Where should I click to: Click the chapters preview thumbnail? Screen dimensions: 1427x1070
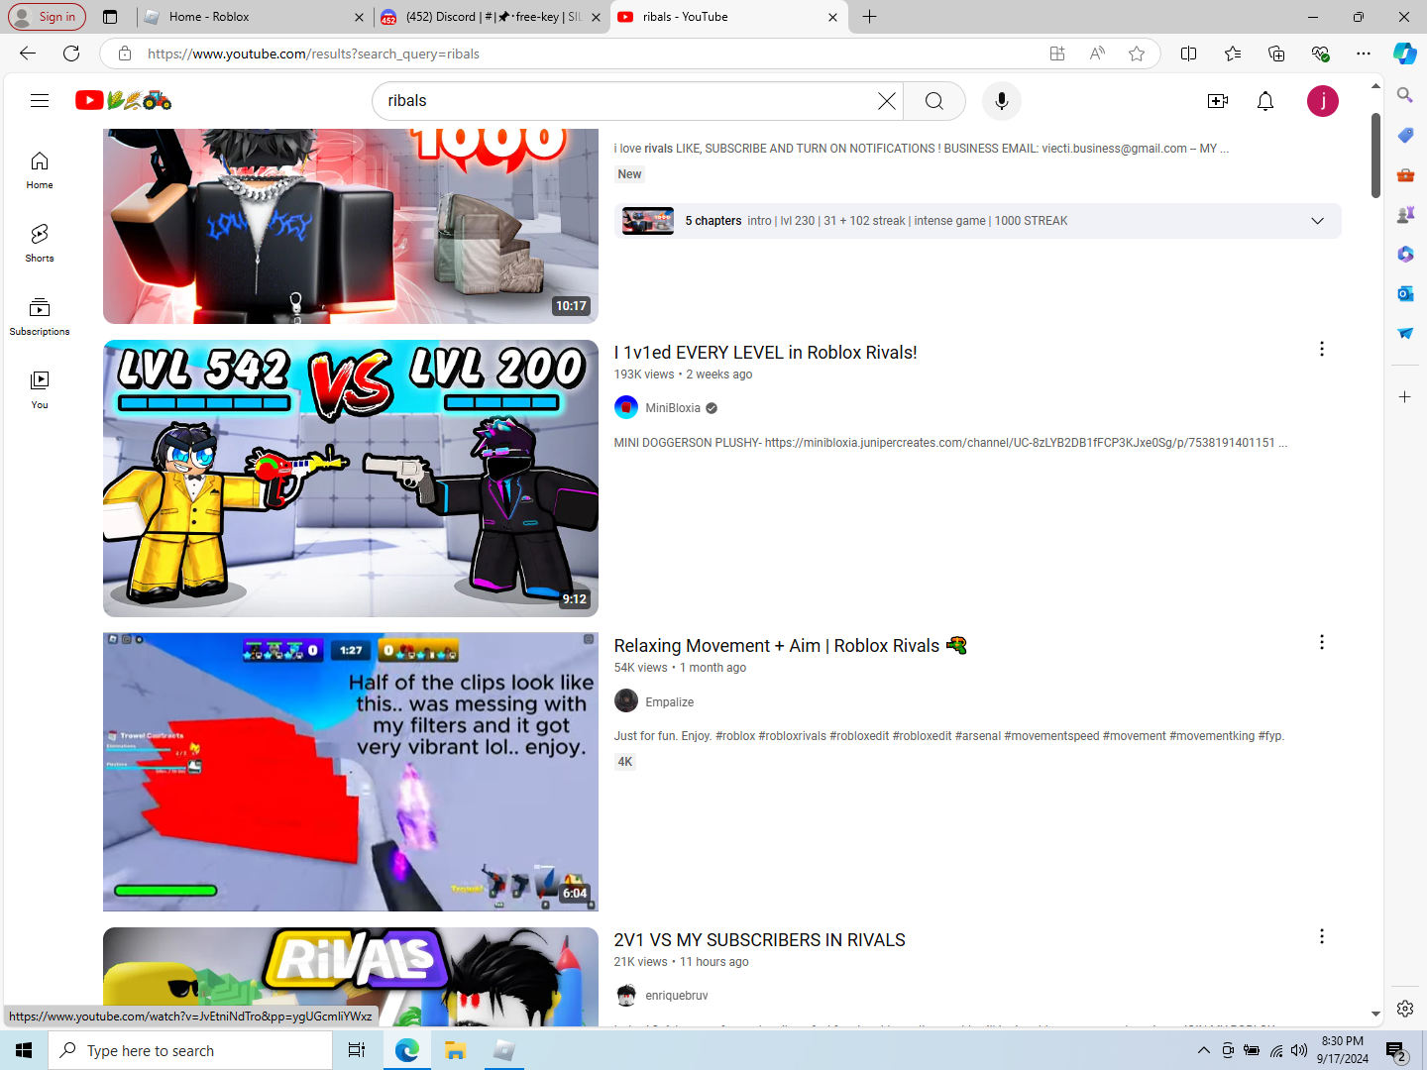(x=648, y=221)
